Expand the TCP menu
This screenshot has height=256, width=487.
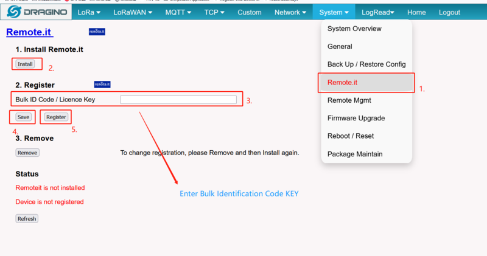point(214,12)
